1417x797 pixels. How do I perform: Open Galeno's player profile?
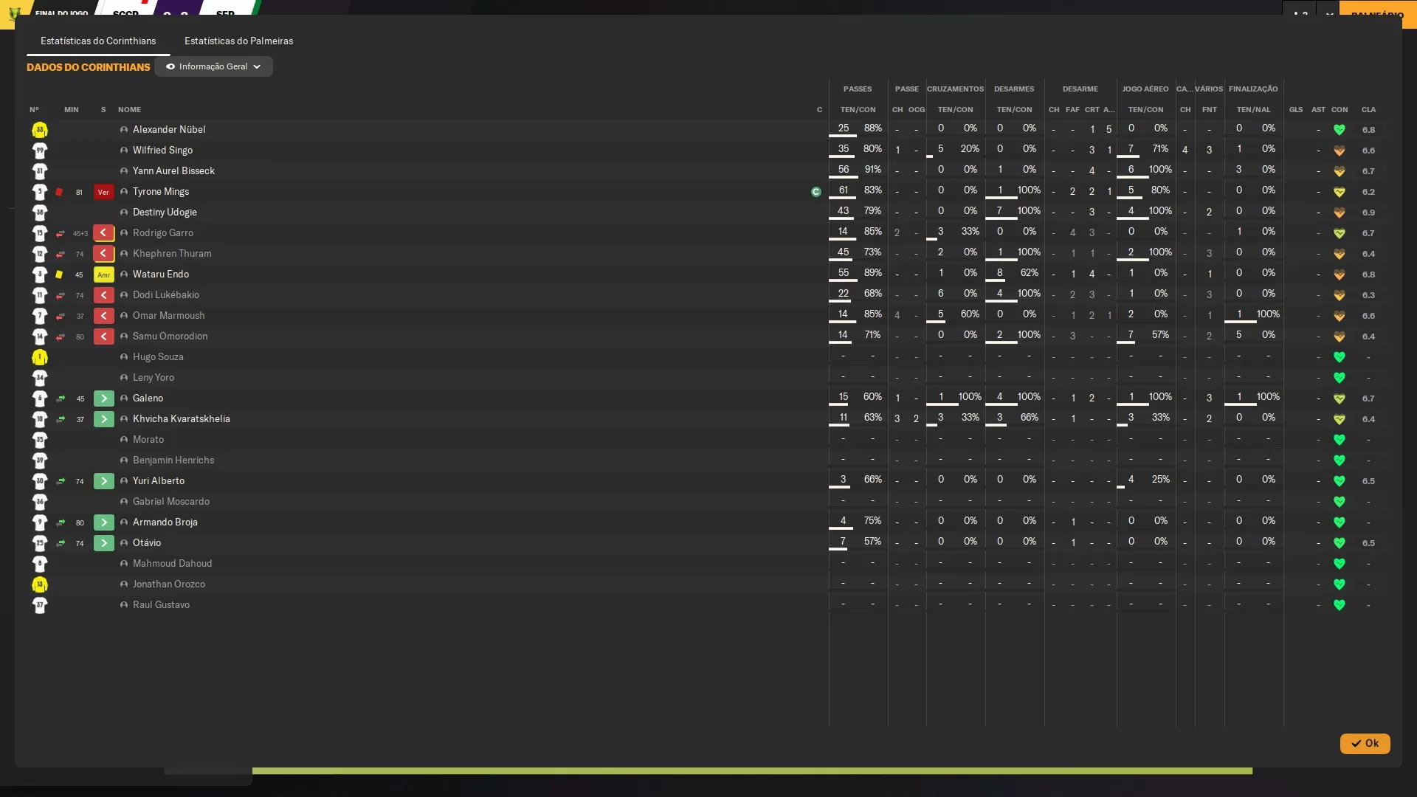pos(148,398)
